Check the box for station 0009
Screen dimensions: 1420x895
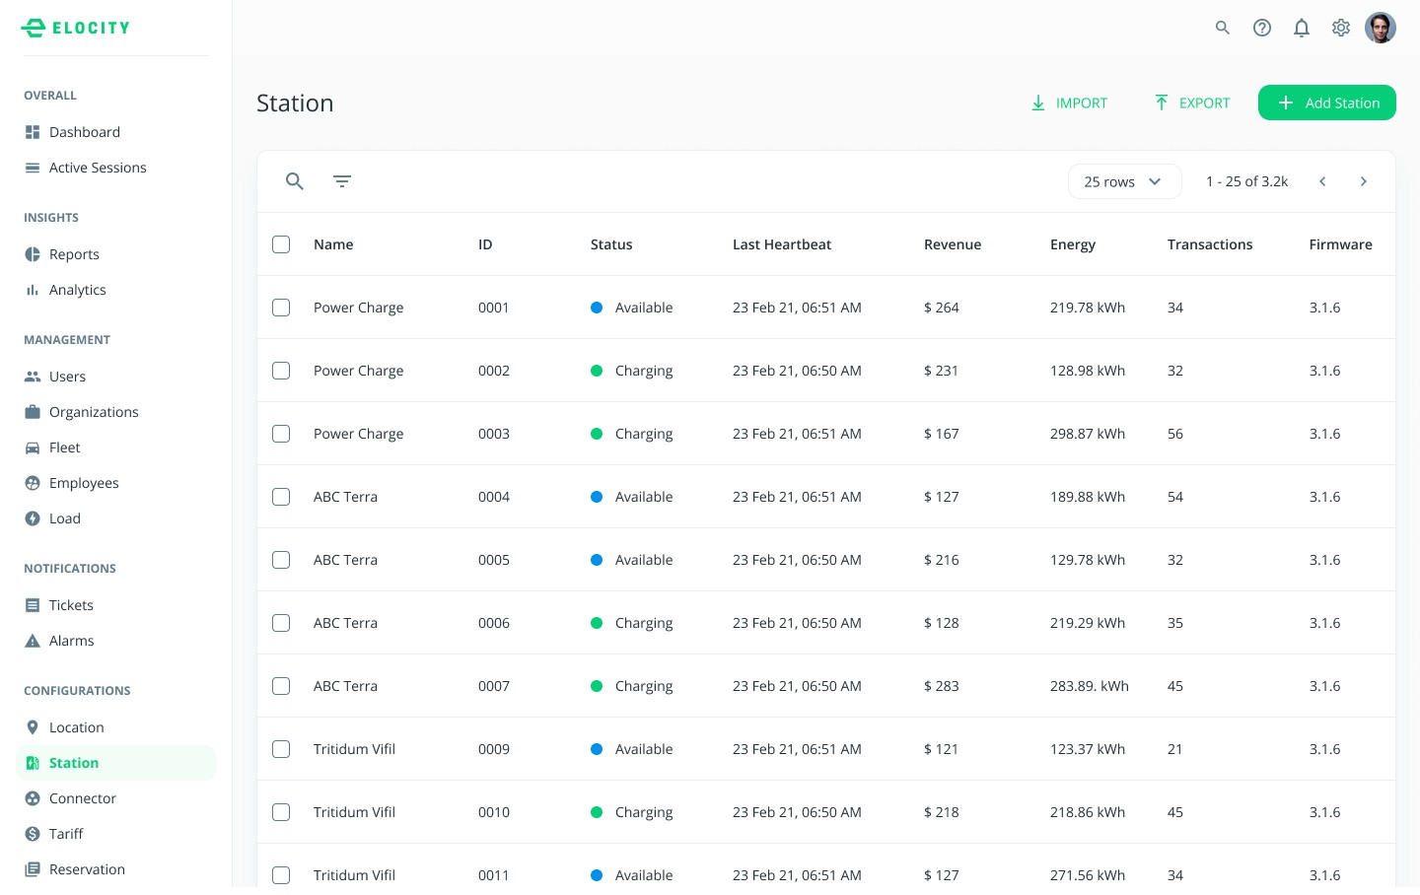click(281, 749)
